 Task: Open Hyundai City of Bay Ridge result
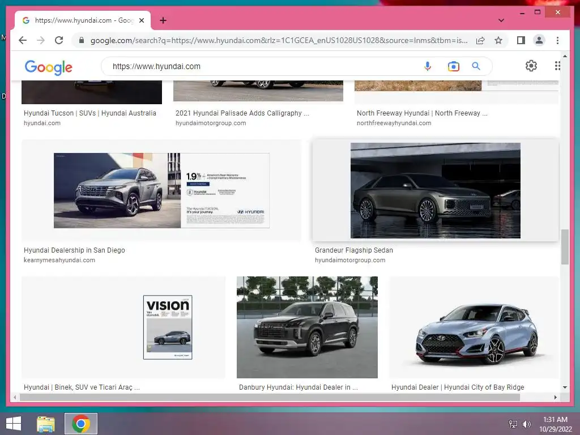pyautogui.click(x=458, y=387)
